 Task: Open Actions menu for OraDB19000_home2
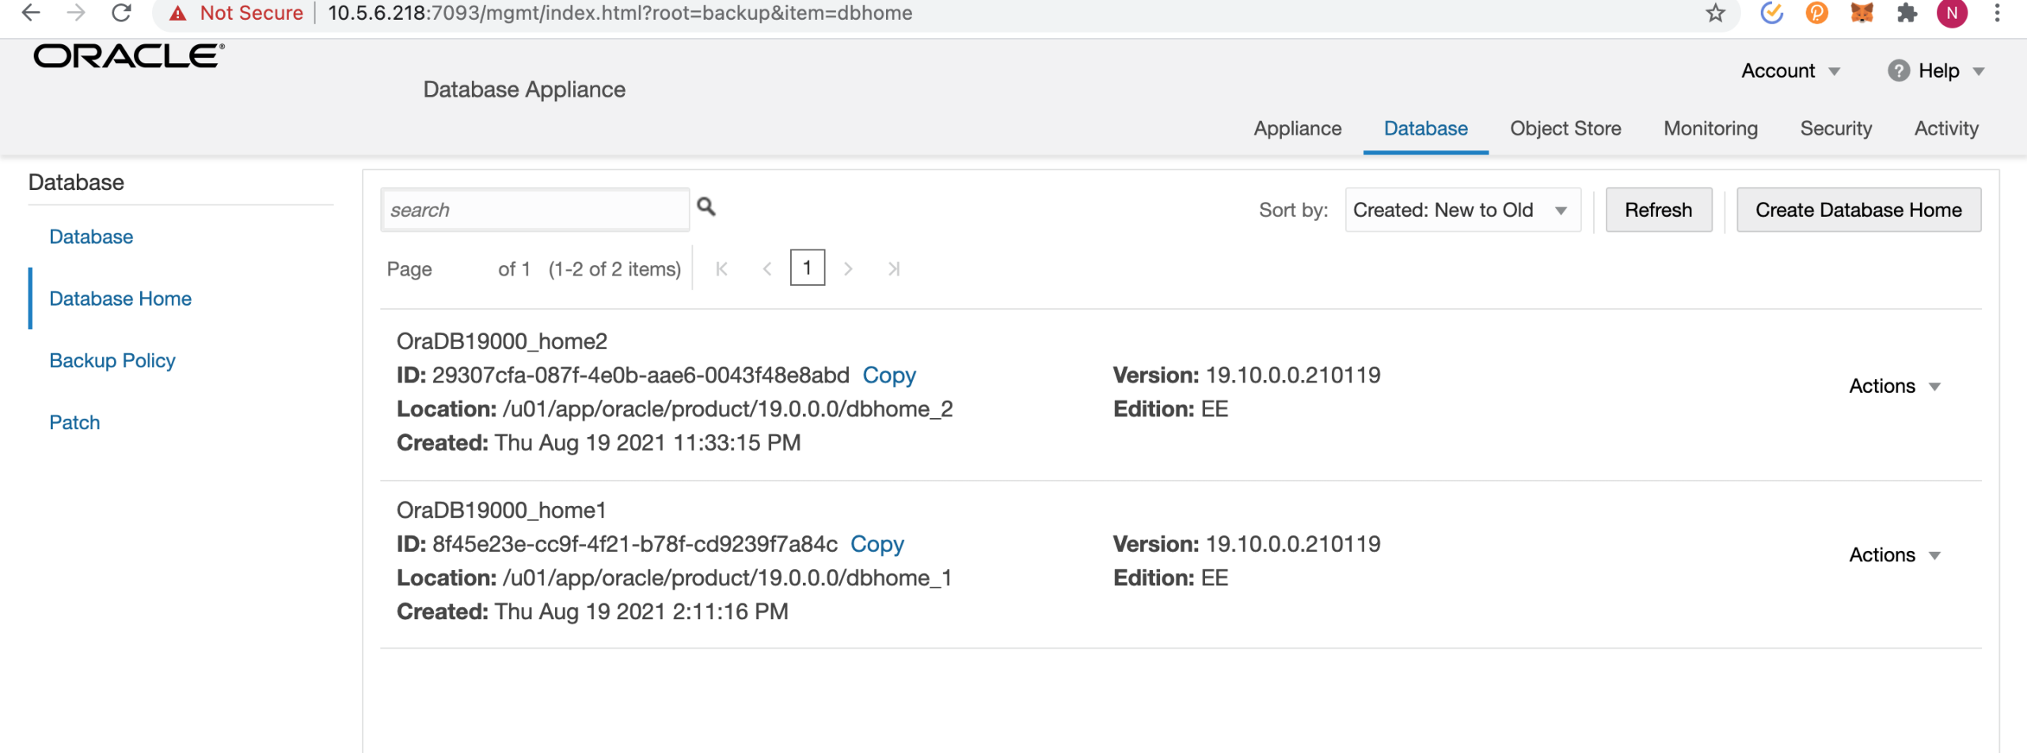(x=1894, y=386)
